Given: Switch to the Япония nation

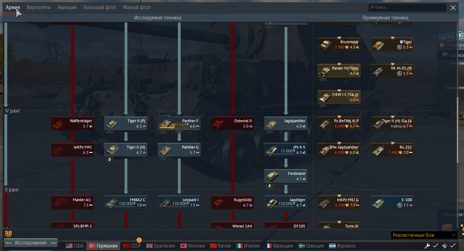Looking at the screenshot, I should pos(192,246).
